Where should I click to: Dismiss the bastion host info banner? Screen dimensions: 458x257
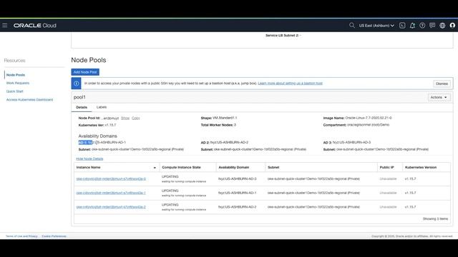442,84
